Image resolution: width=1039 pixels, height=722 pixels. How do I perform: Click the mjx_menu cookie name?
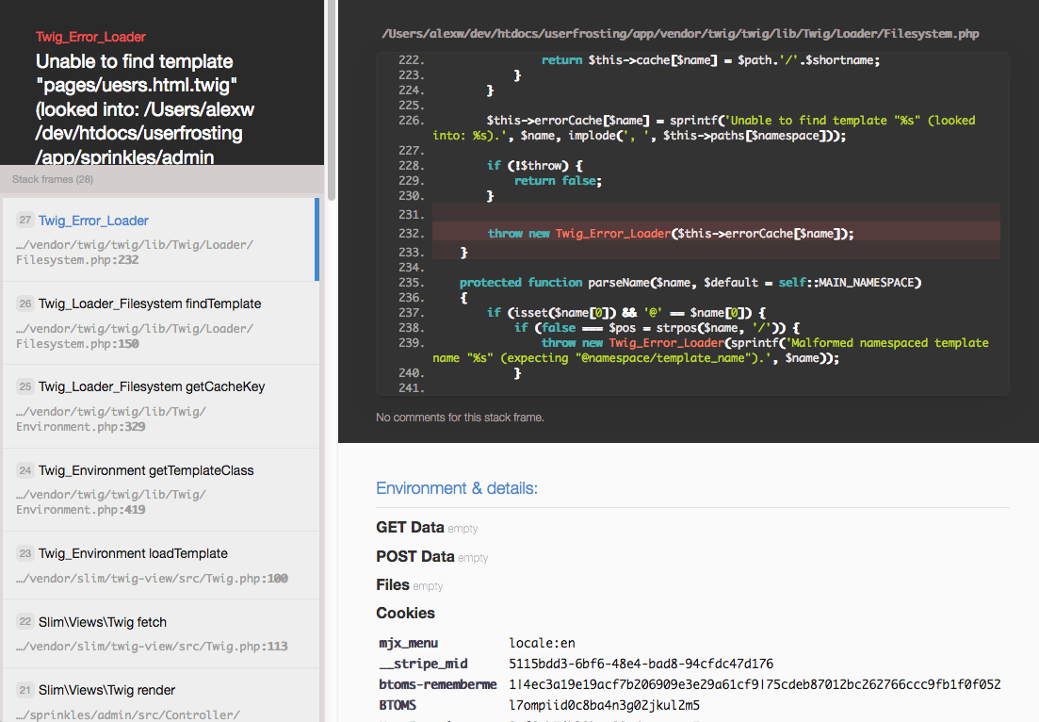click(x=408, y=643)
